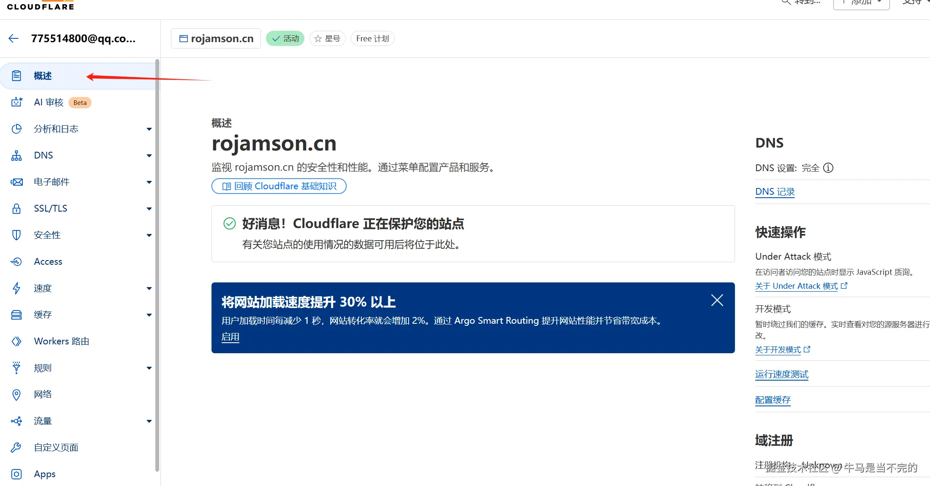Click the back arrow next to account email
Image resolution: width=930 pixels, height=486 pixels.
(14, 38)
